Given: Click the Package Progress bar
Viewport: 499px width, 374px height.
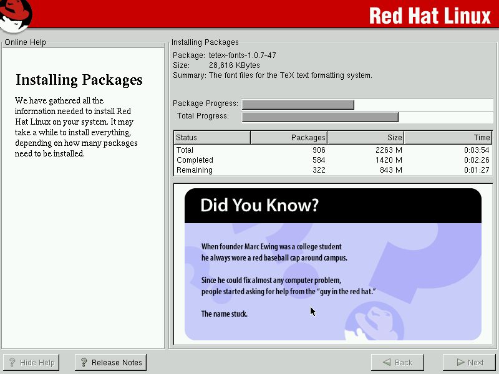Looking at the screenshot, I should click(367, 104).
